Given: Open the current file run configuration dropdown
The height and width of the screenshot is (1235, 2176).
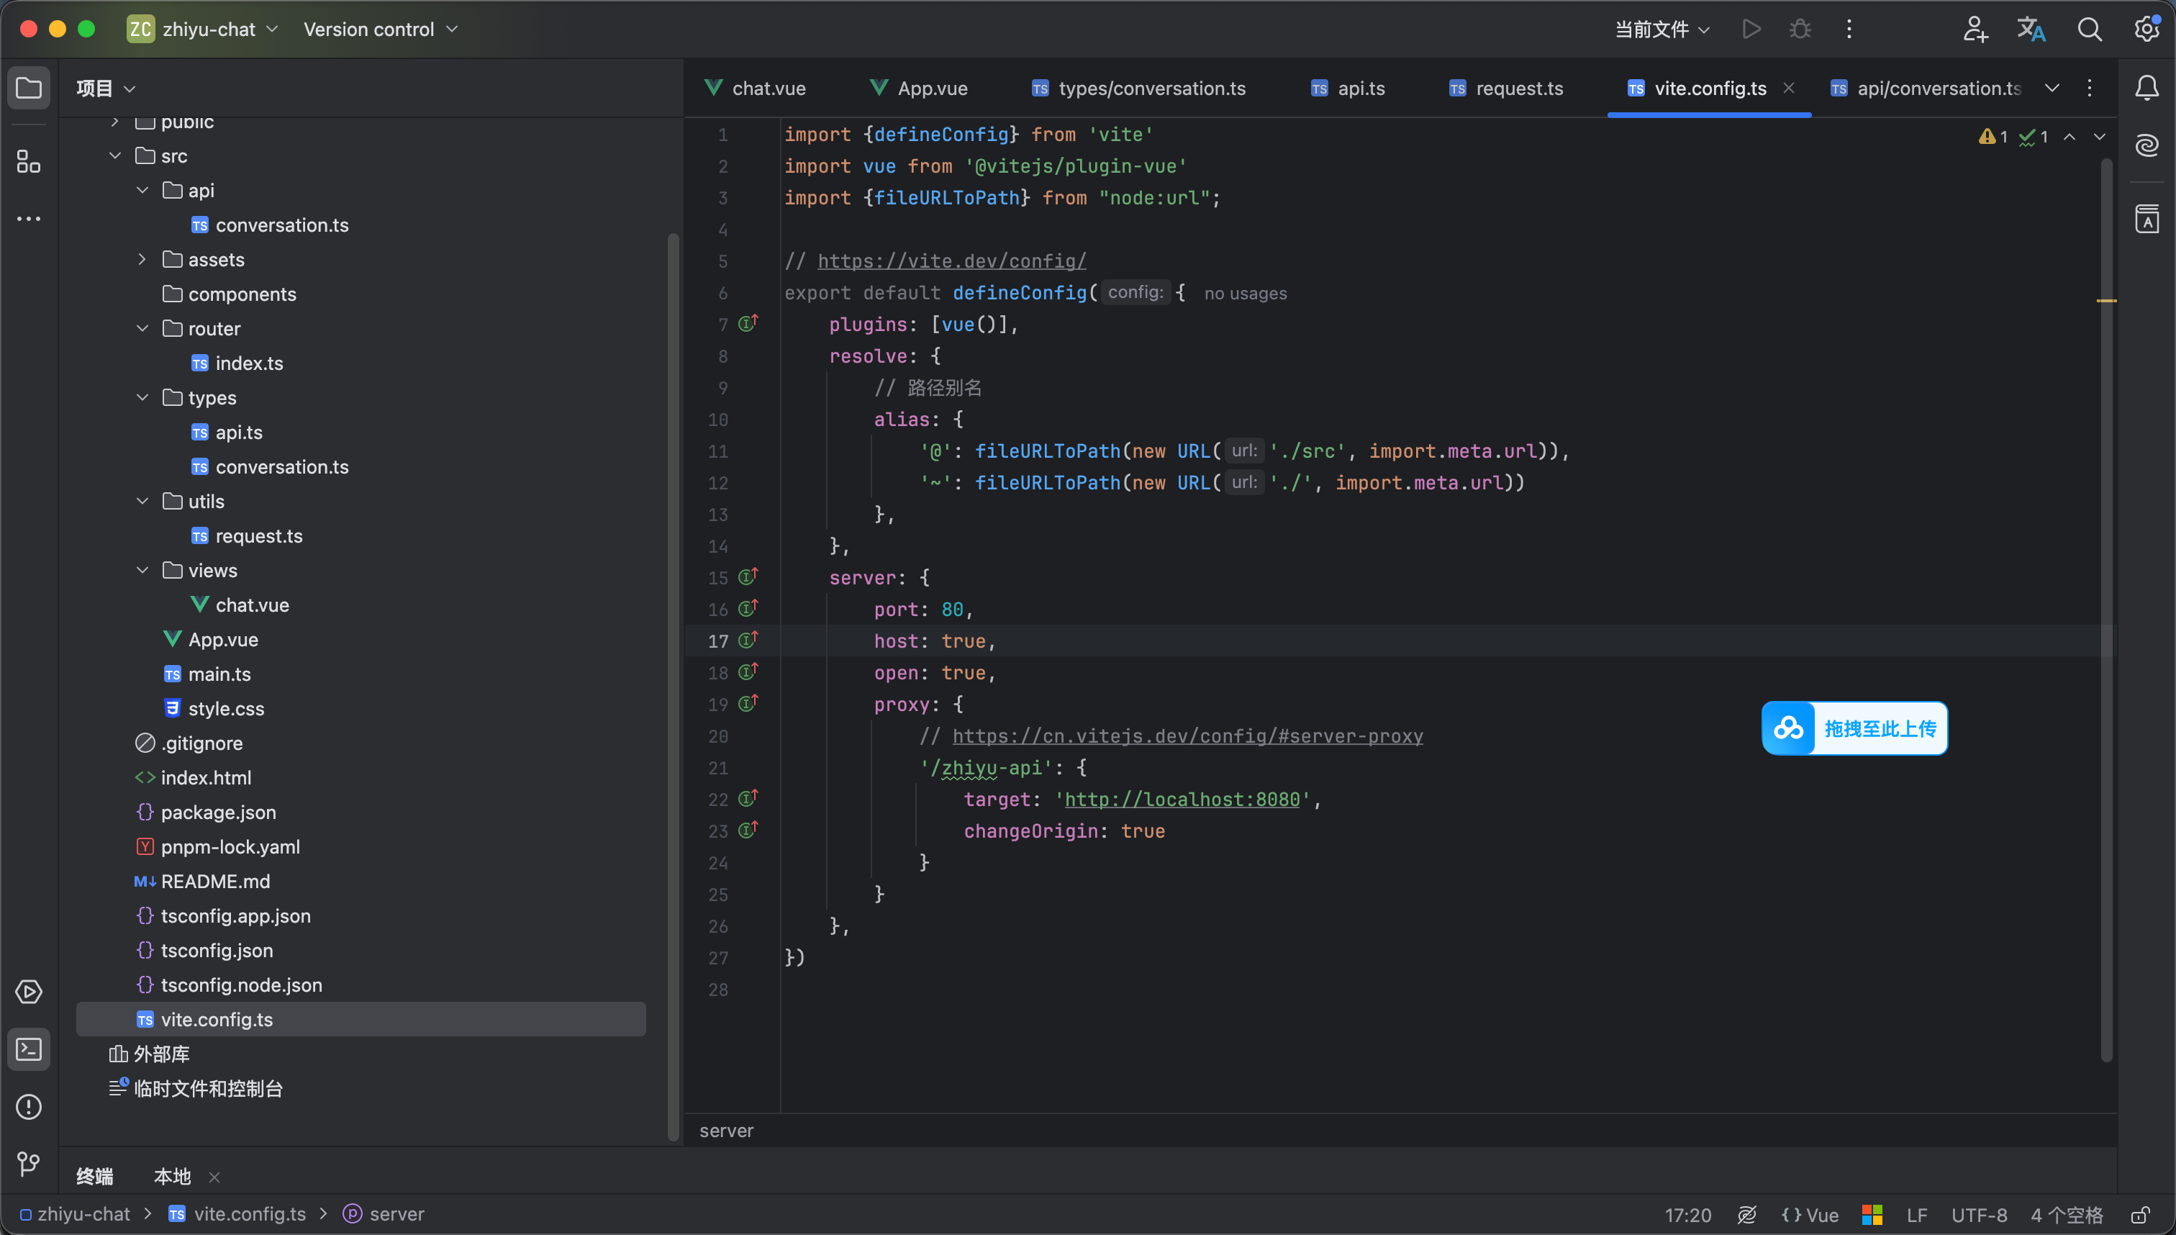Looking at the screenshot, I should [1662, 30].
